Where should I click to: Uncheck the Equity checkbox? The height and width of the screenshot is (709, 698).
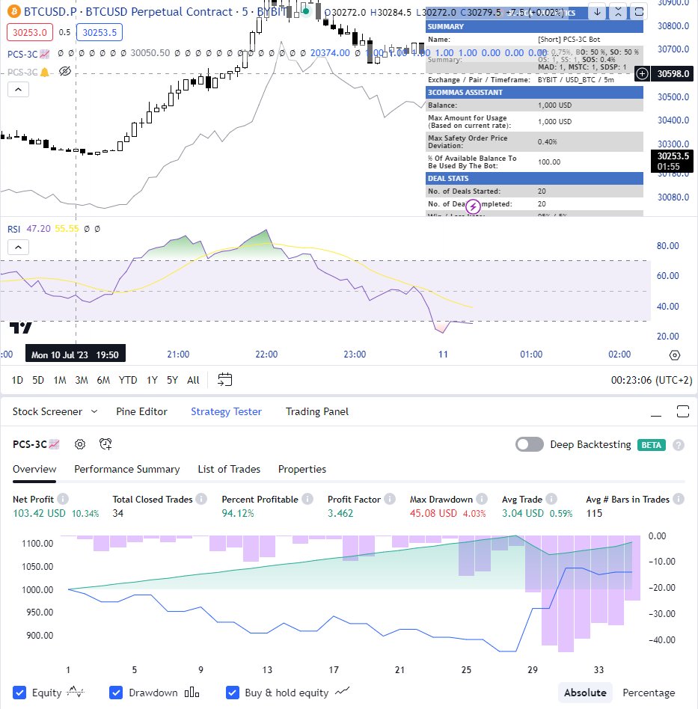[19, 693]
